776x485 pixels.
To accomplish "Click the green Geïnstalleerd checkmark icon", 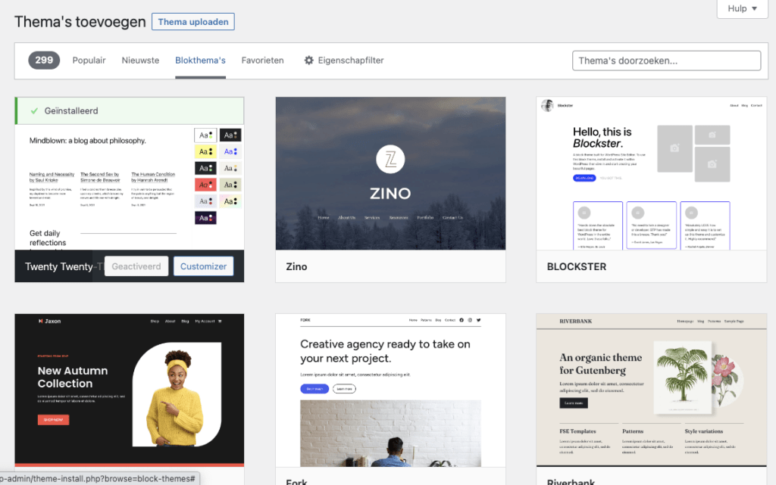I will coord(34,111).
